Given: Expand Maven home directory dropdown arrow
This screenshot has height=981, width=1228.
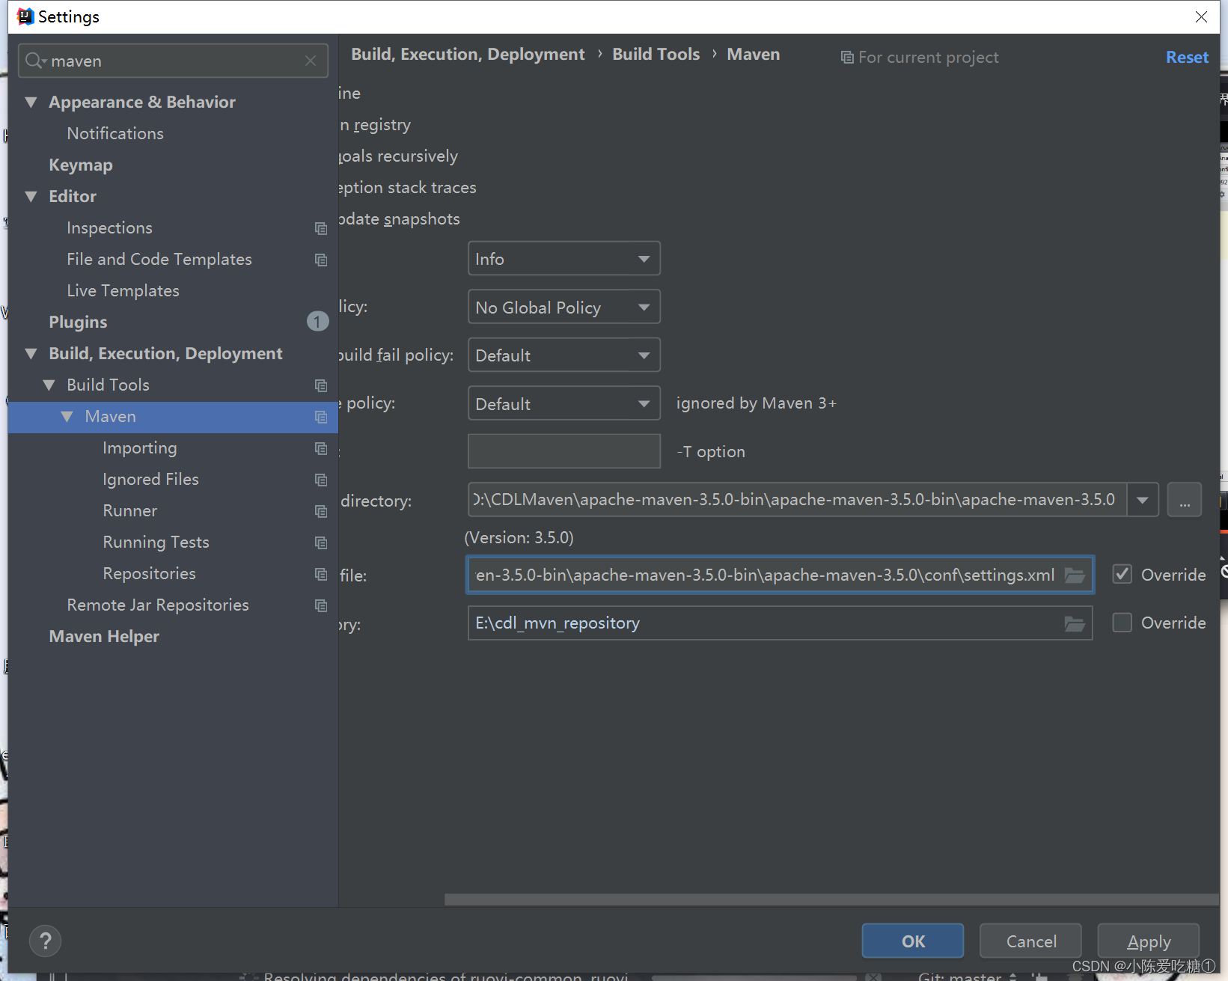Looking at the screenshot, I should tap(1143, 500).
